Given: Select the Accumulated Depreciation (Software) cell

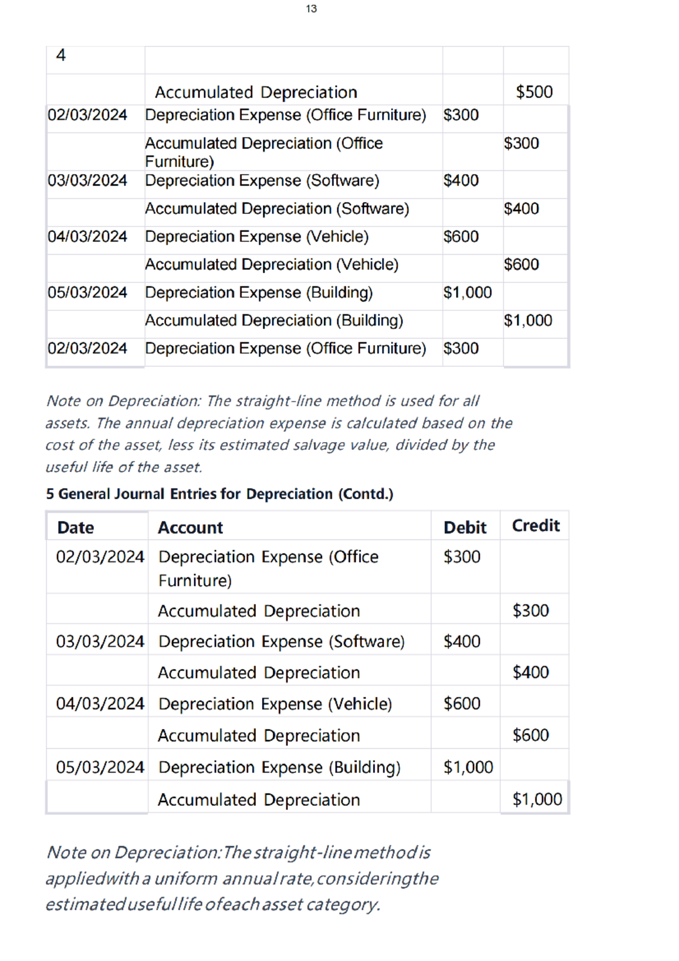Looking at the screenshot, I should (x=277, y=209).
